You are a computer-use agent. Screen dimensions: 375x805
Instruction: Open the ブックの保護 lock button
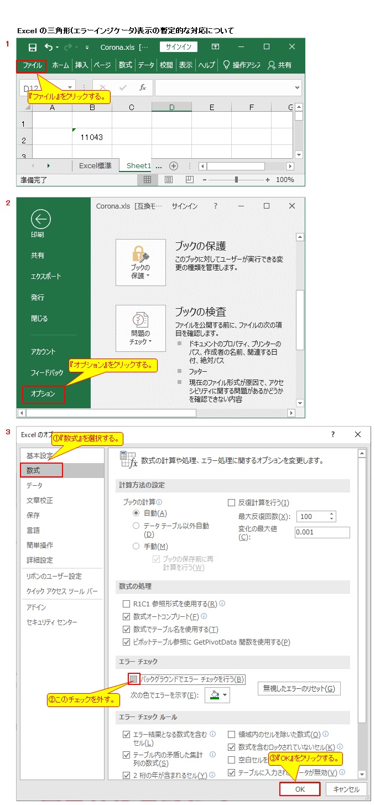click(x=140, y=262)
